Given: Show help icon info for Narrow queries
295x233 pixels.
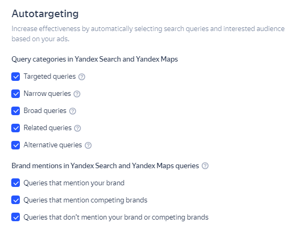Looking at the screenshot, I should click(x=77, y=94).
